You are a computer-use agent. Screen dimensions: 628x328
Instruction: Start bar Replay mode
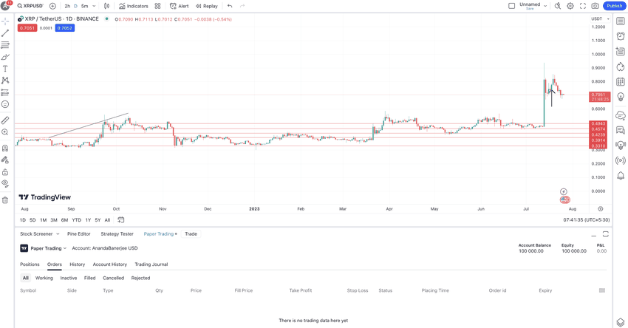pos(207,6)
